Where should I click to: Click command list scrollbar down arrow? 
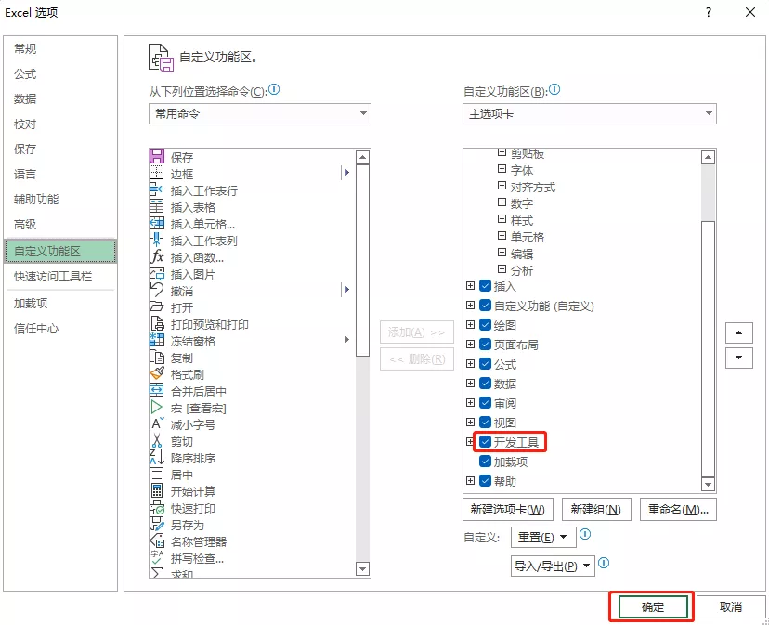point(362,569)
